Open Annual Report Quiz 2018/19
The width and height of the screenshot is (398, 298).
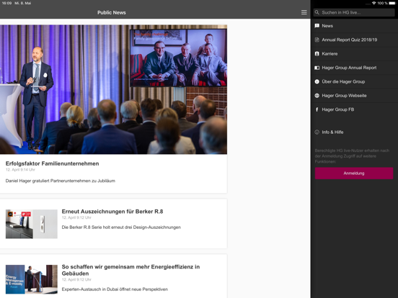(x=354, y=40)
